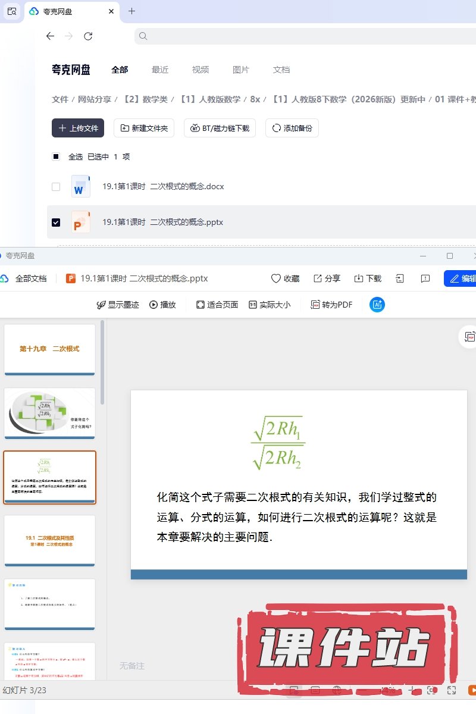Click the AI assistant icon in viewer toolbar
Viewport: 476px width, 714px height.
click(x=377, y=305)
